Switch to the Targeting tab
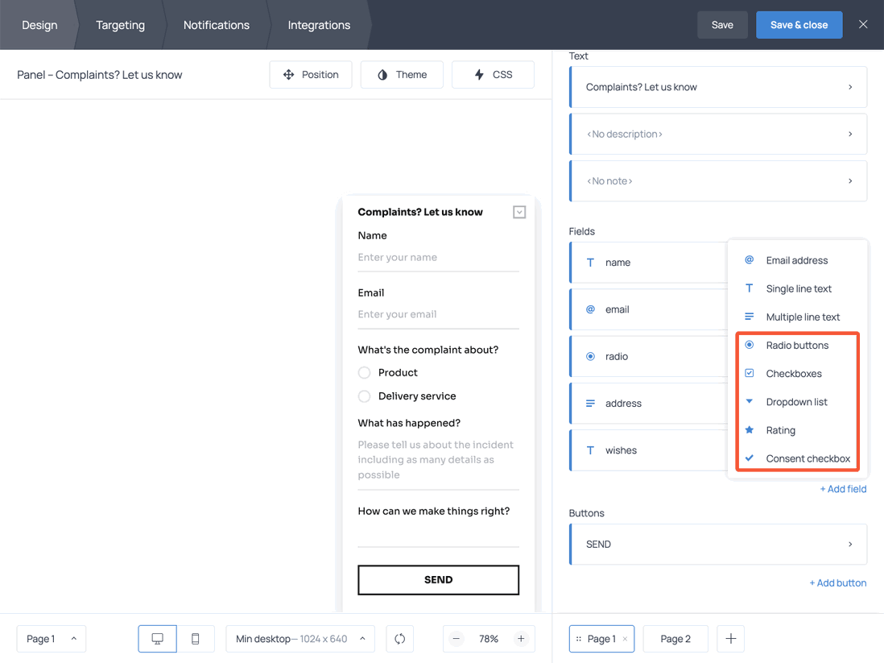The width and height of the screenshot is (884, 663). [120, 25]
